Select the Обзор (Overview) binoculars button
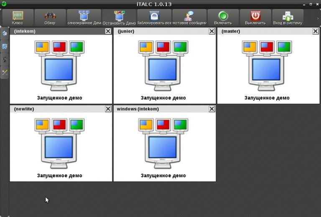 (x=50, y=18)
